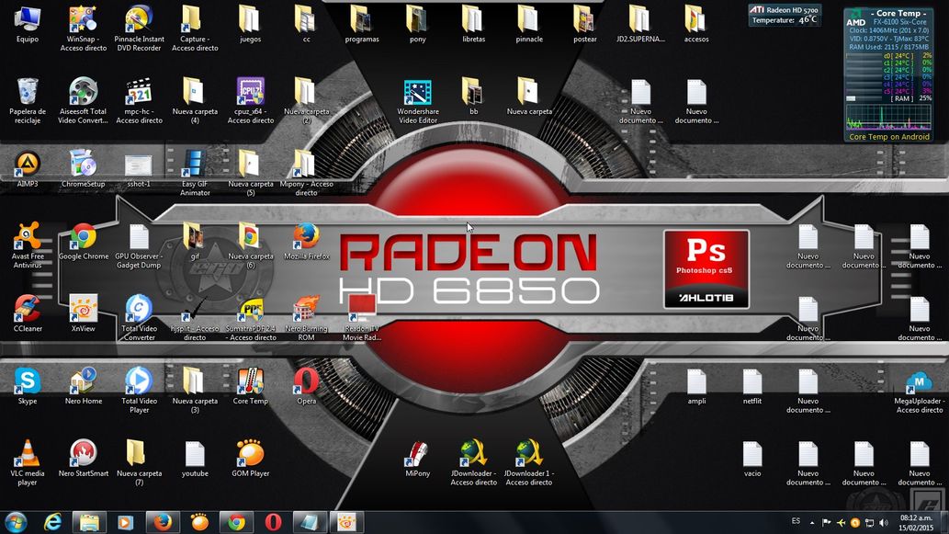
Task: Select the sshot-1 image file
Action: pyautogui.click(x=139, y=165)
